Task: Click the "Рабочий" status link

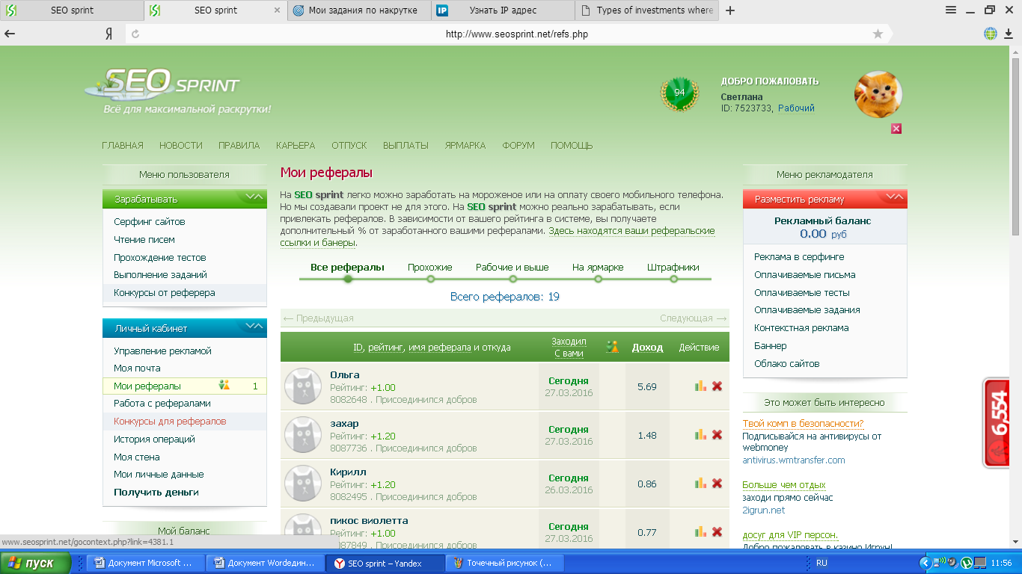Action: point(796,108)
